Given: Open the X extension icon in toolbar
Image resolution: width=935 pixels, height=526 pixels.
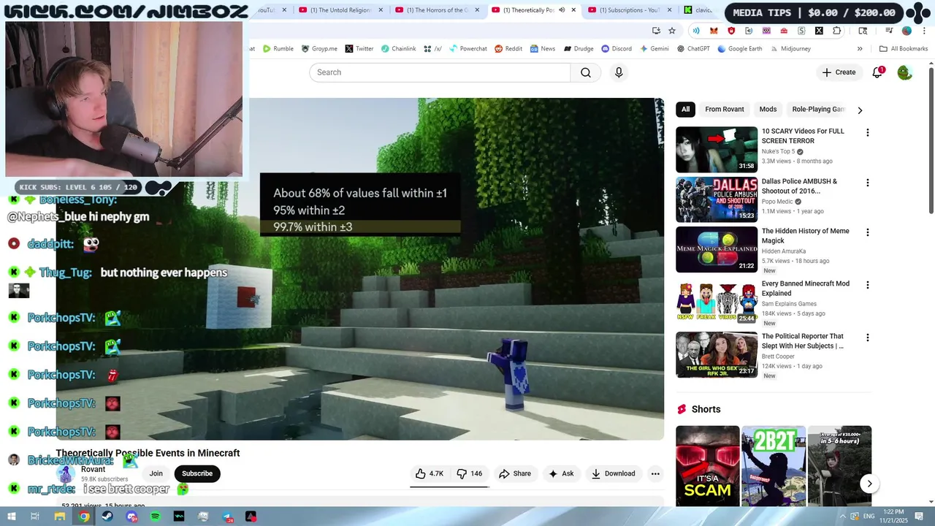Looking at the screenshot, I should pyautogui.click(x=819, y=31).
